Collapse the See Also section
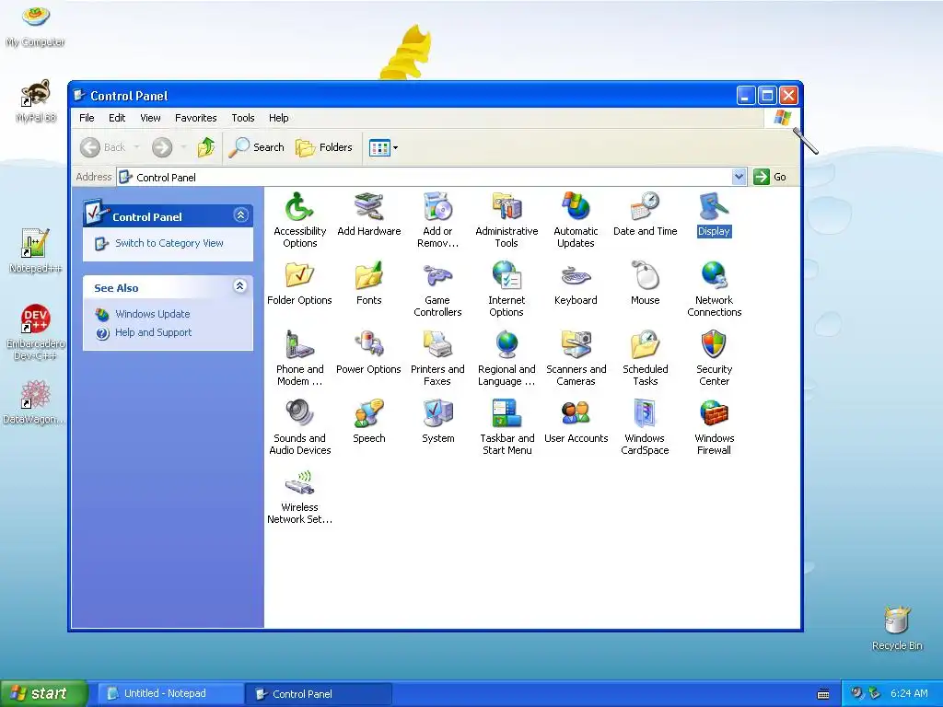 click(x=240, y=286)
